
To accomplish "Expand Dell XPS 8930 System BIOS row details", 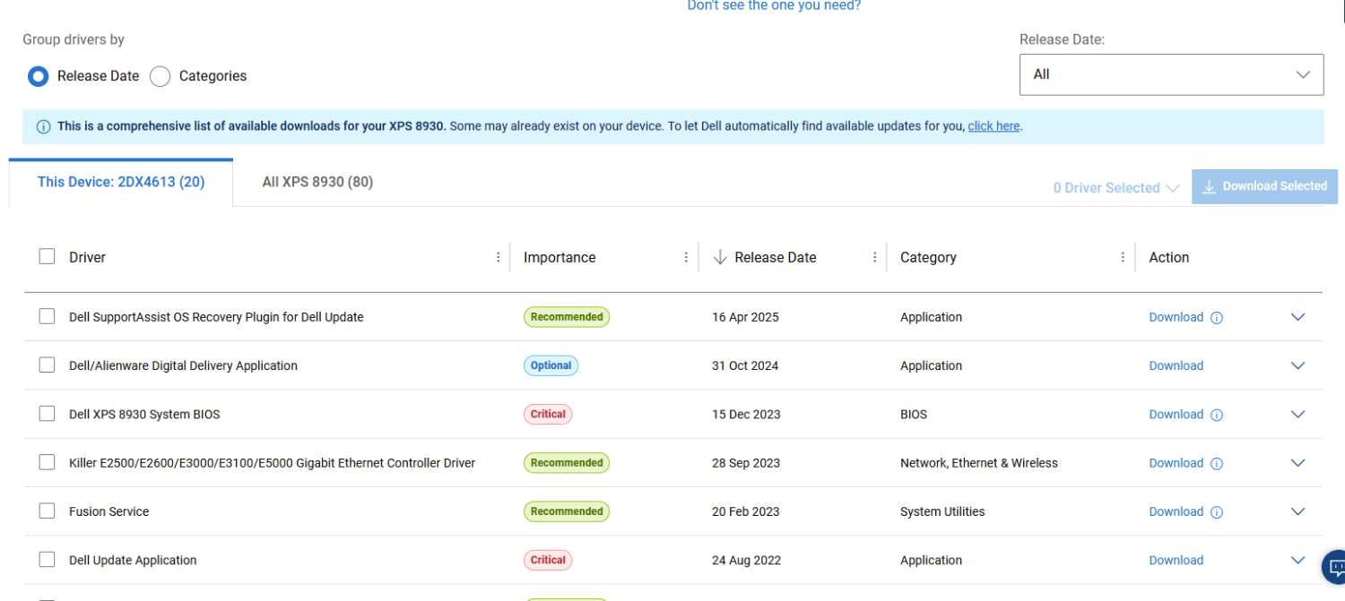I will 1297,415.
